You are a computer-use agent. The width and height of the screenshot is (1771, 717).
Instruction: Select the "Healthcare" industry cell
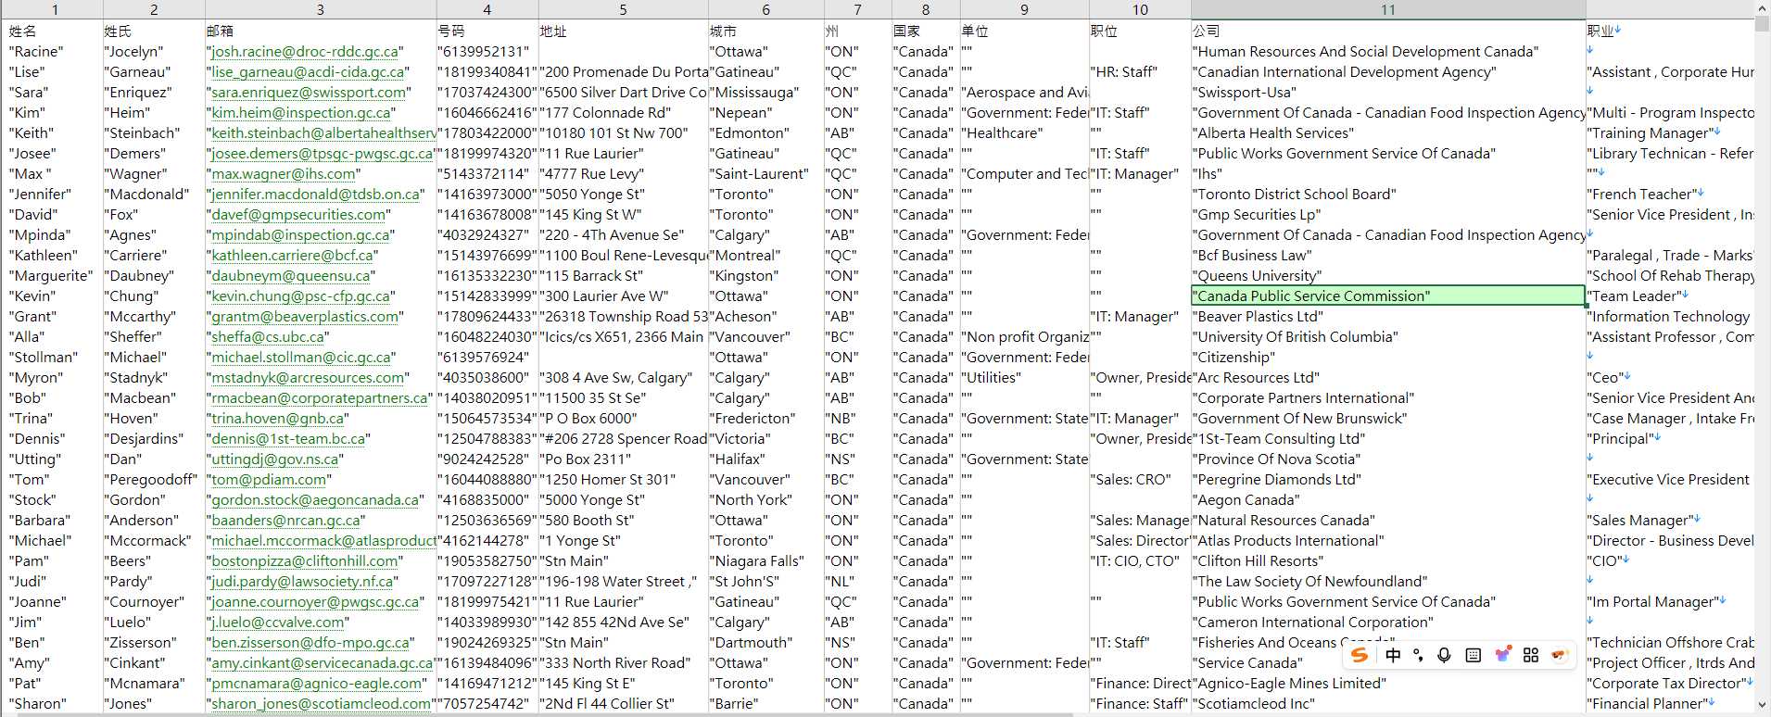click(x=1024, y=133)
